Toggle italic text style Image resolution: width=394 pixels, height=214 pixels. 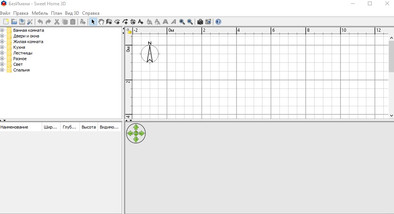click(174, 22)
